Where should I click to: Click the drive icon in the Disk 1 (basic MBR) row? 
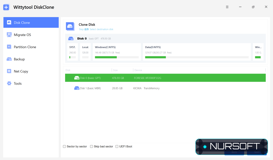point(77,88)
